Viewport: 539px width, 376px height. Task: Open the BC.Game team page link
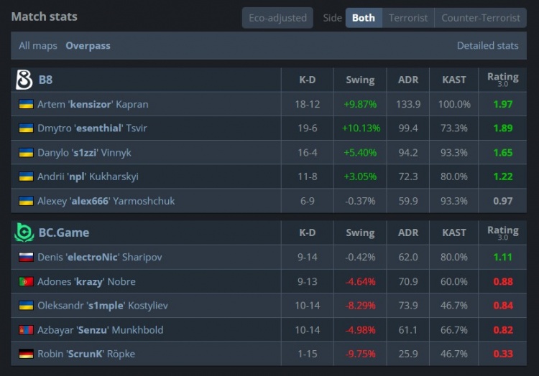coord(64,232)
